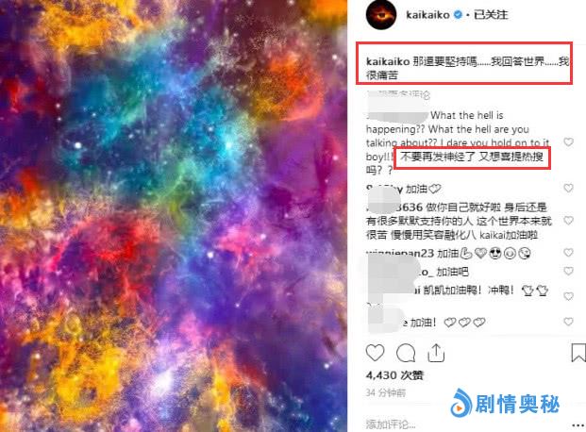Like the 做你自己就好啦 comment

click(x=568, y=221)
